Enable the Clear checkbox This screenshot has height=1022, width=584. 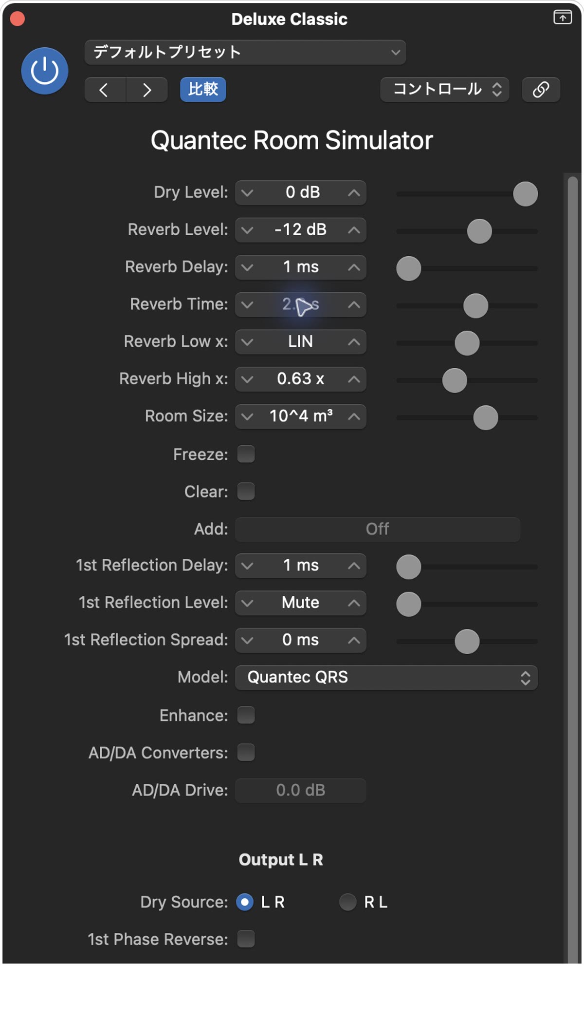pyautogui.click(x=246, y=491)
